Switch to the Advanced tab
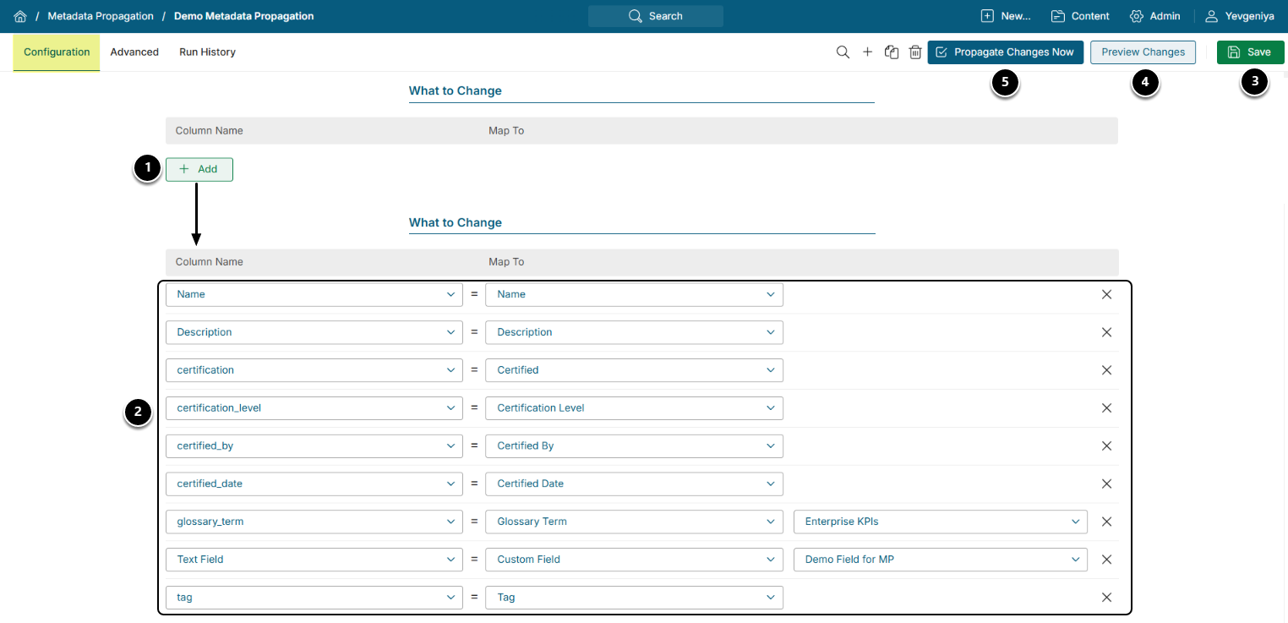This screenshot has width=1288, height=623. 134,52
